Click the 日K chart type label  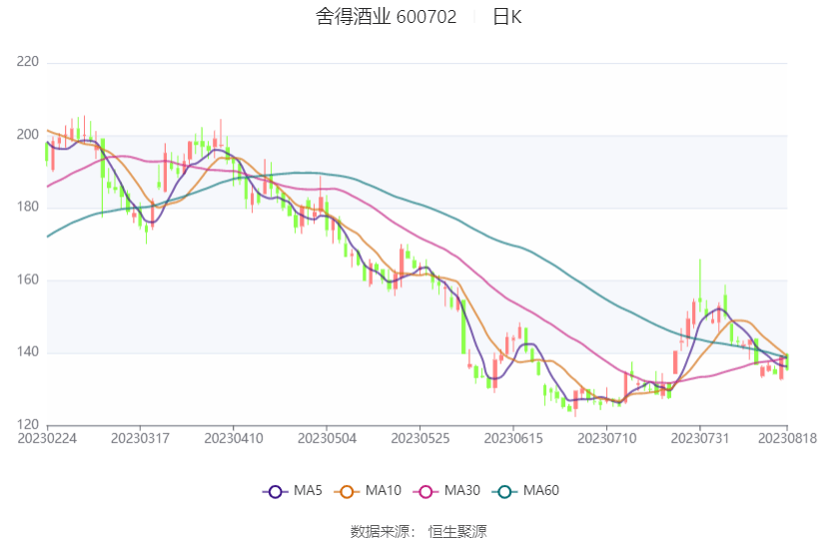(x=506, y=17)
